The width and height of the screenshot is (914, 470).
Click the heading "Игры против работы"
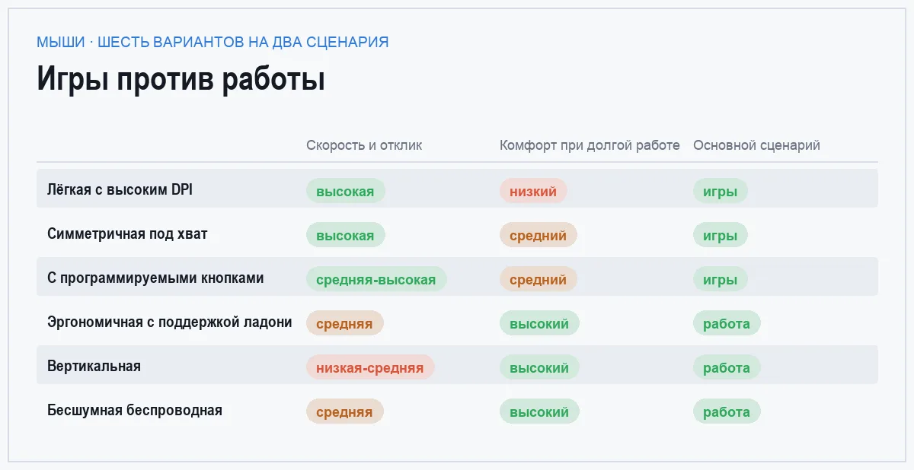coord(181,80)
